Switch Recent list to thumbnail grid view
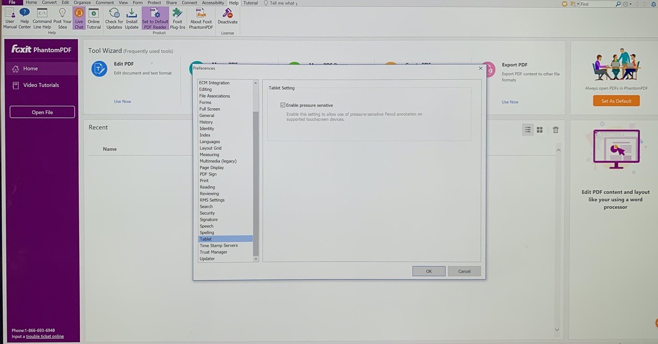 540,130
